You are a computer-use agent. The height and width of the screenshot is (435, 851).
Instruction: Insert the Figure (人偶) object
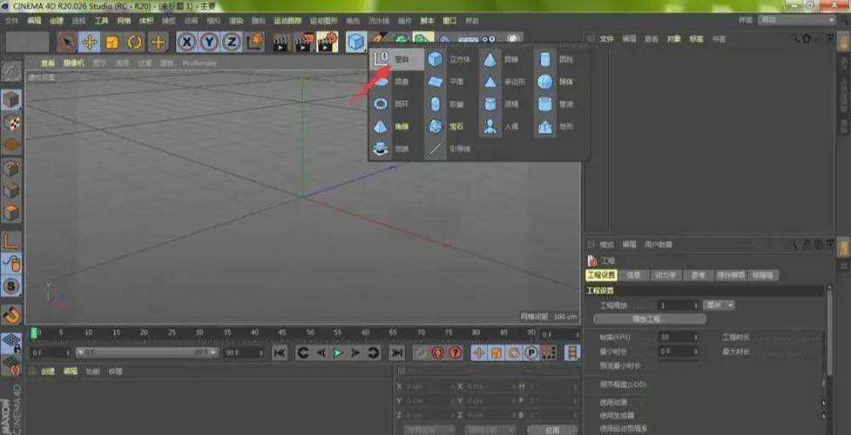pyautogui.click(x=490, y=126)
